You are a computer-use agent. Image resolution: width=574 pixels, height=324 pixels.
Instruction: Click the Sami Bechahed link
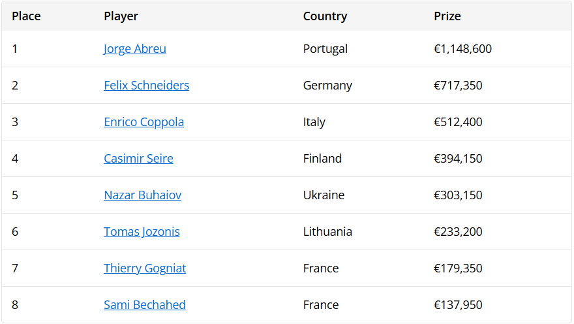coord(145,305)
